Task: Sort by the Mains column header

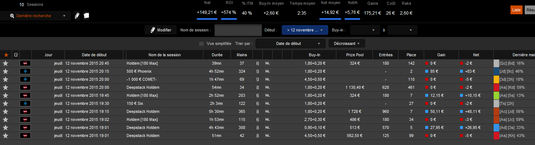Action: (x=242, y=55)
